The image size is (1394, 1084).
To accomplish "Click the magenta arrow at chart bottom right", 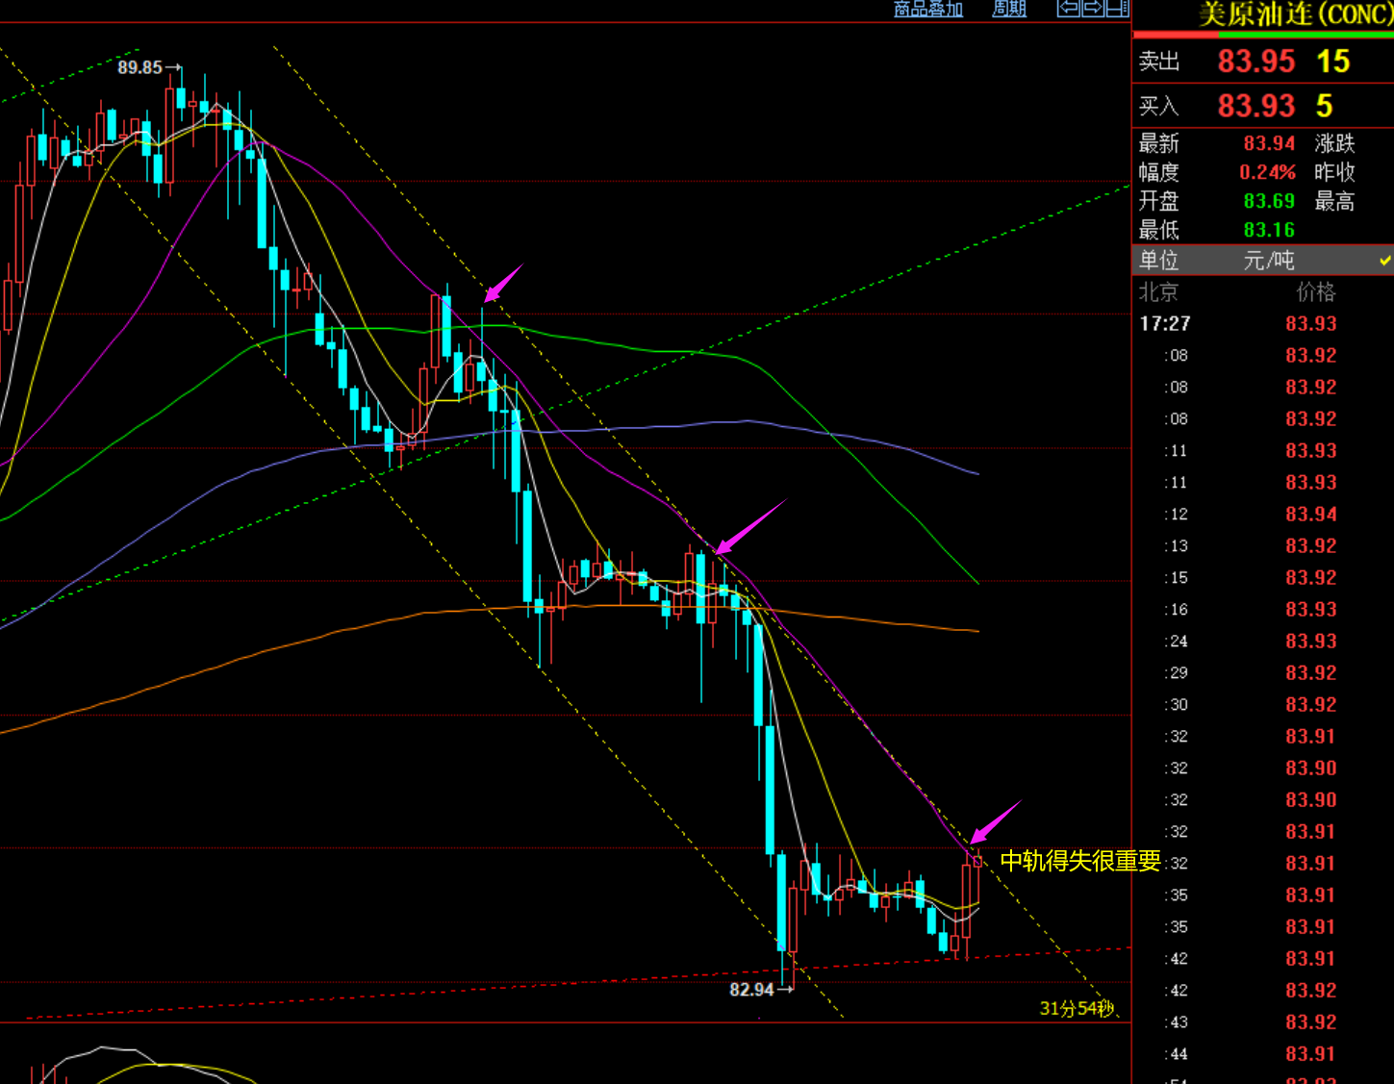I will point(995,821).
